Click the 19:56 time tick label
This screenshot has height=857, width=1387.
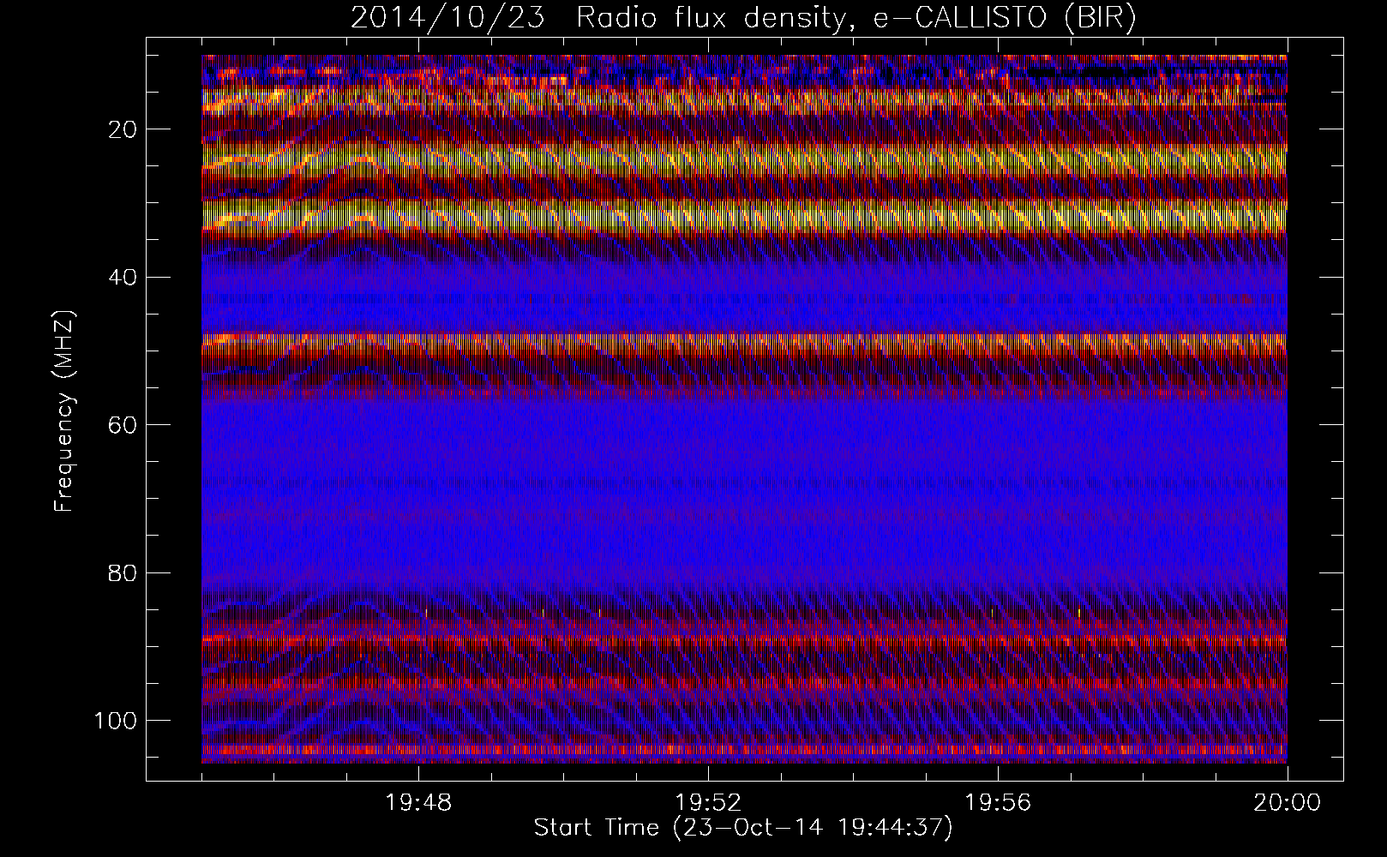pyautogui.click(x=998, y=803)
